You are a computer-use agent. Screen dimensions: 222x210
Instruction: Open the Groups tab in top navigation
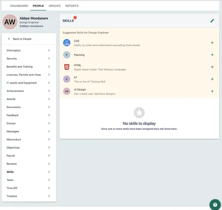55,6
